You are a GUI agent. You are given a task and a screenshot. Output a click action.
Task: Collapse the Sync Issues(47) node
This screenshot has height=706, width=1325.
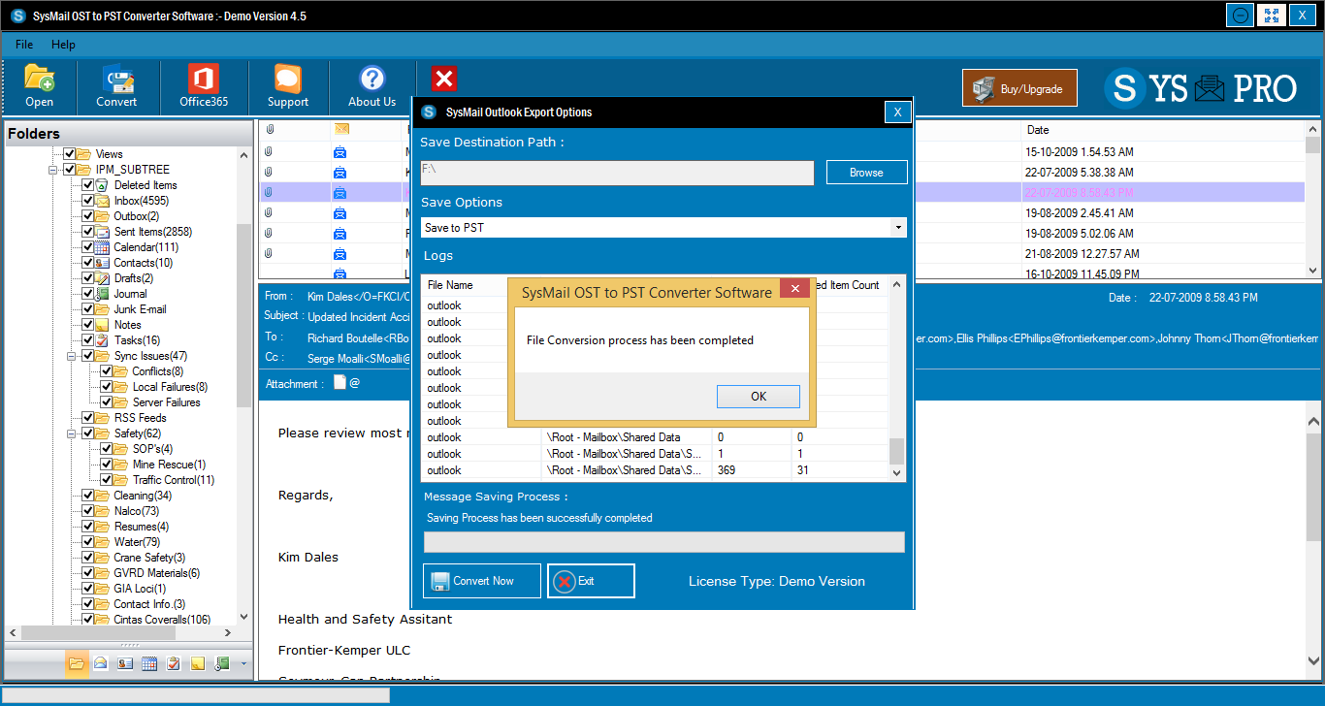[72, 356]
